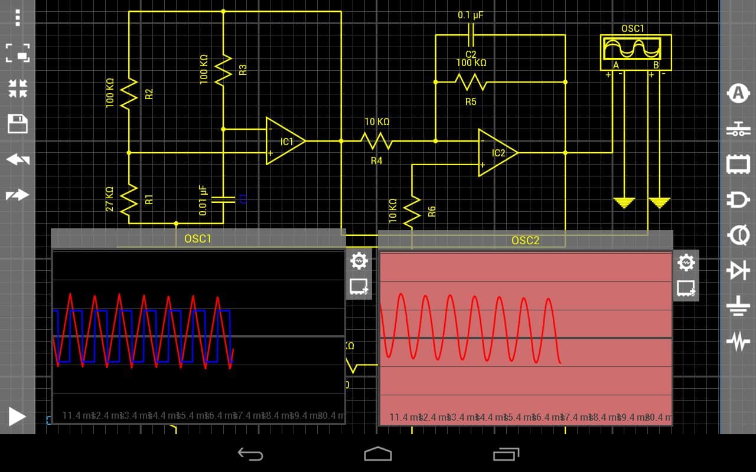
Task: Select the OSC2 waveform panel title
Action: pos(525,240)
